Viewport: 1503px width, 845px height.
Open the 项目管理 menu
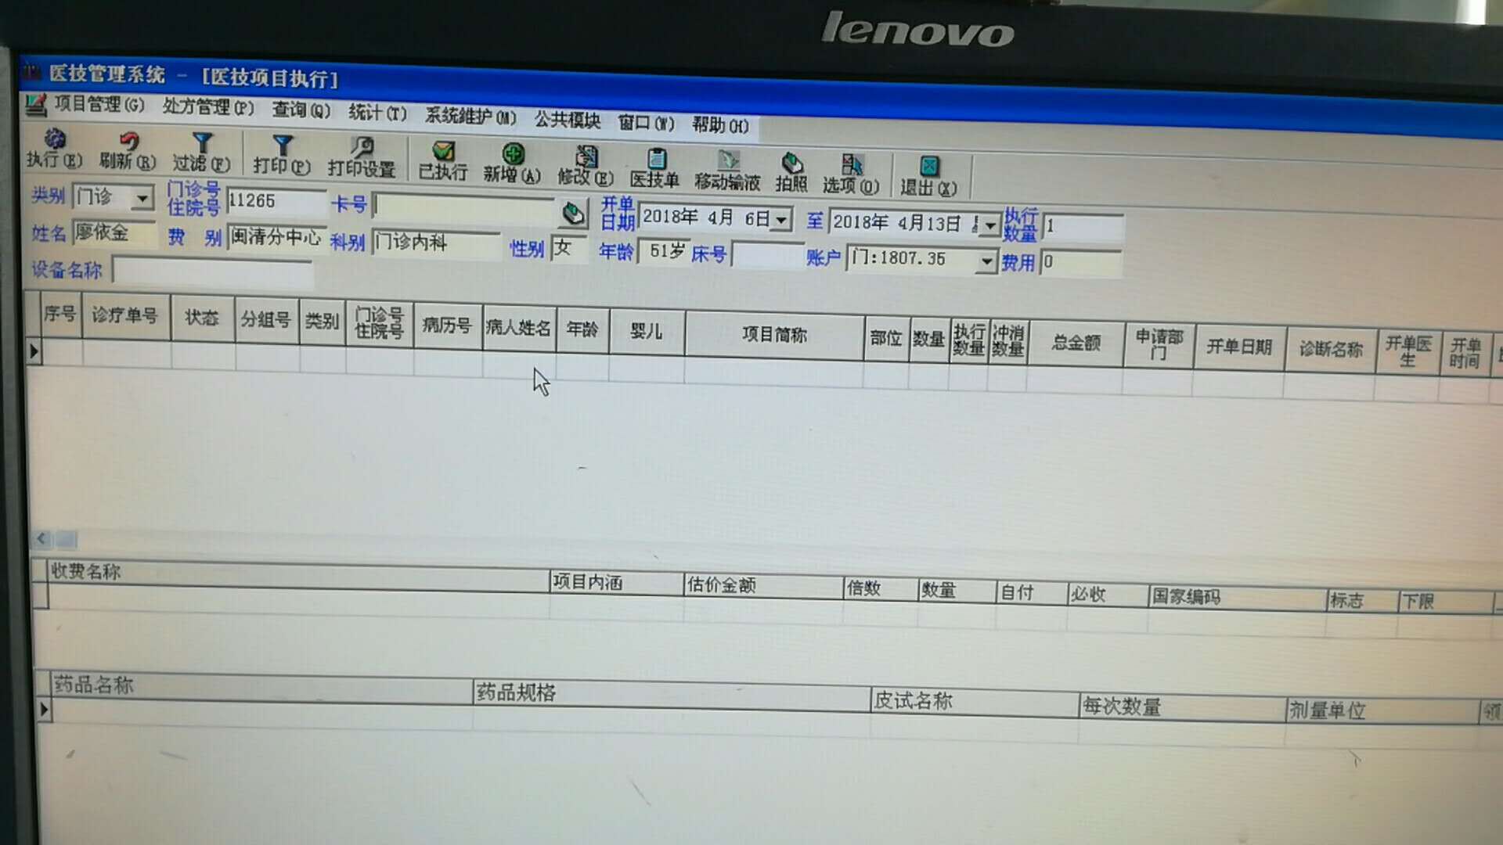click(99, 105)
